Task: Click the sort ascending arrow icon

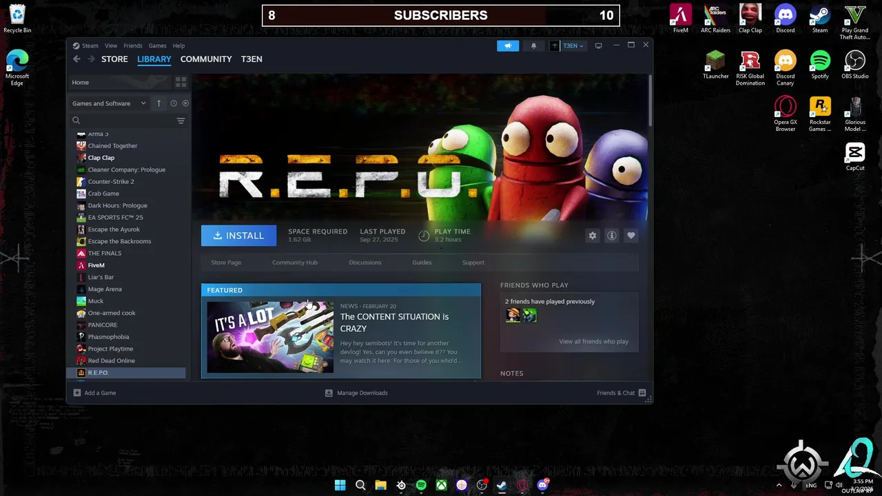Action: point(158,103)
